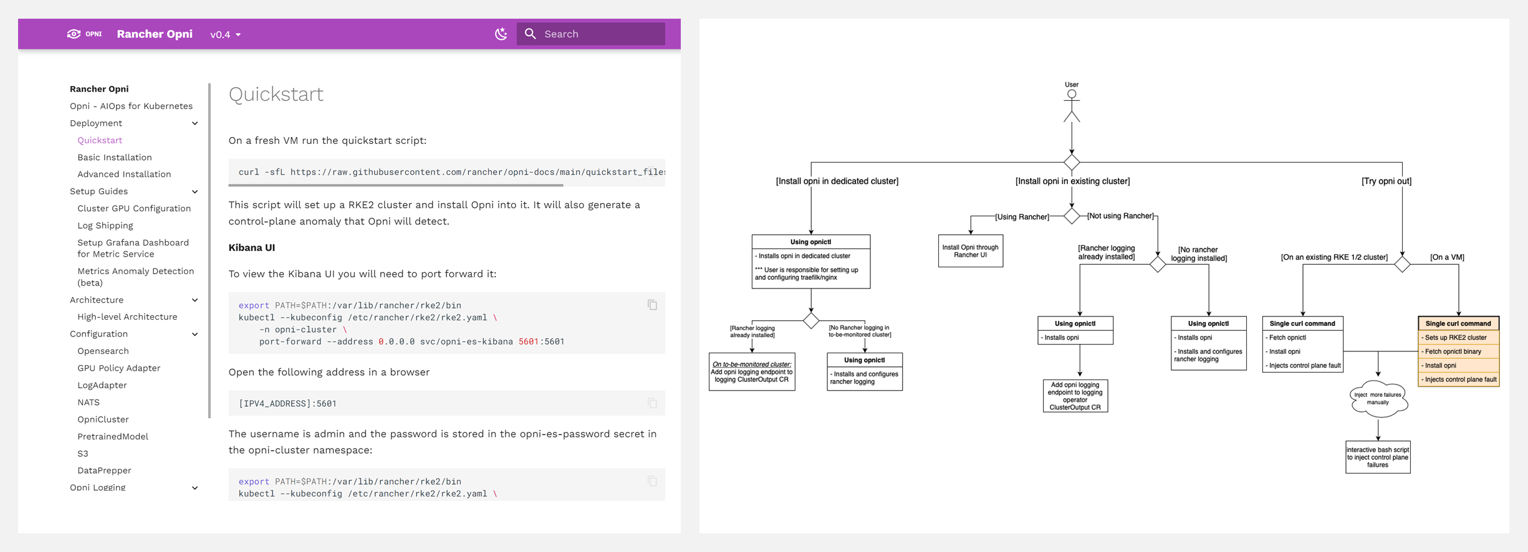1528x552 pixels.
Task: Open Metrics Anomaly Detection (beta) guide
Action: [x=135, y=277]
